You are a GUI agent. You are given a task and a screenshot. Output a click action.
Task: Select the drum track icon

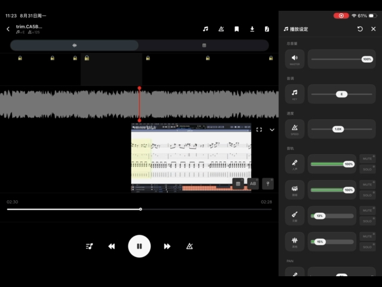(295, 190)
